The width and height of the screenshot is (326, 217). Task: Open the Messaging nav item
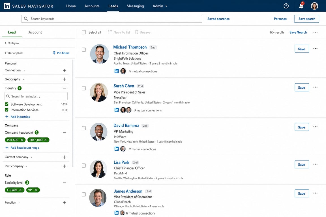(x=135, y=6)
